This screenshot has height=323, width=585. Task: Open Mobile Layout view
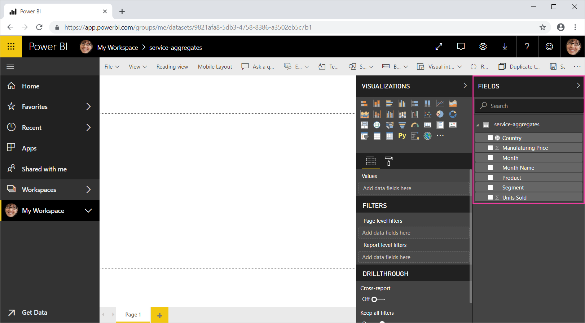tap(215, 67)
